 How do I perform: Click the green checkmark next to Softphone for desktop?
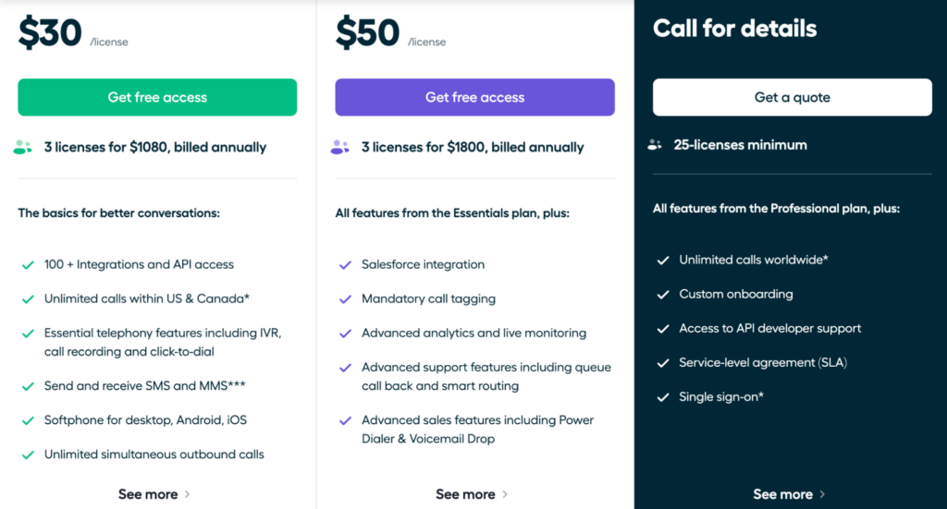click(x=28, y=420)
